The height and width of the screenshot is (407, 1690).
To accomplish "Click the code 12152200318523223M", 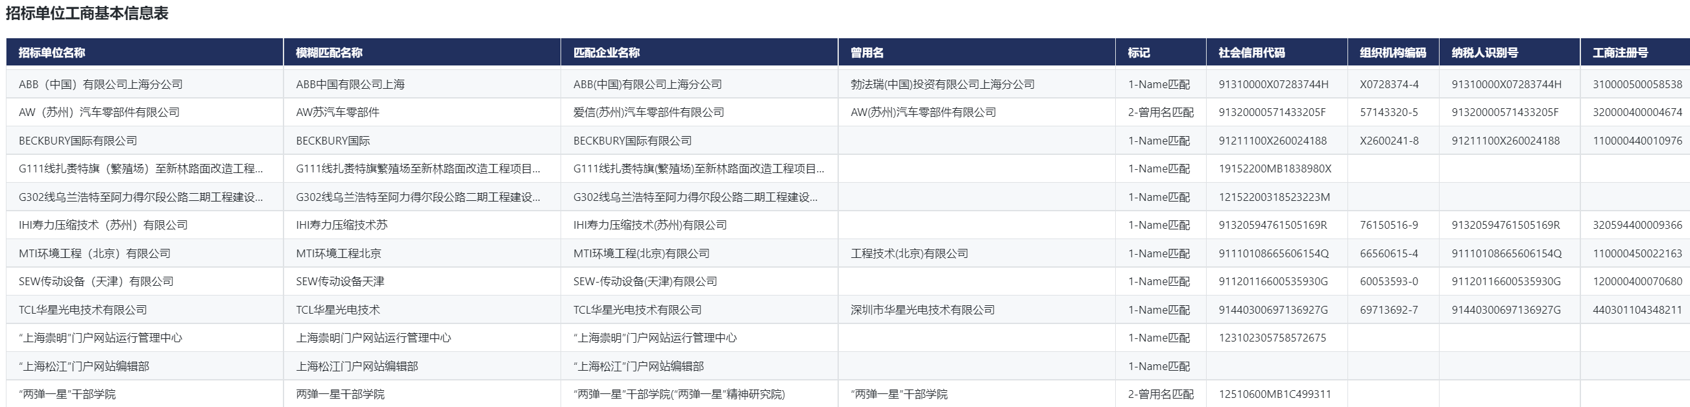I will [1275, 197].
